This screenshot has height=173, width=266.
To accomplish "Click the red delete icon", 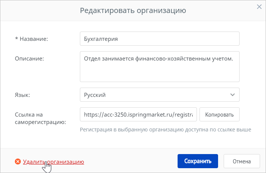I will click(x=18, y=161).
